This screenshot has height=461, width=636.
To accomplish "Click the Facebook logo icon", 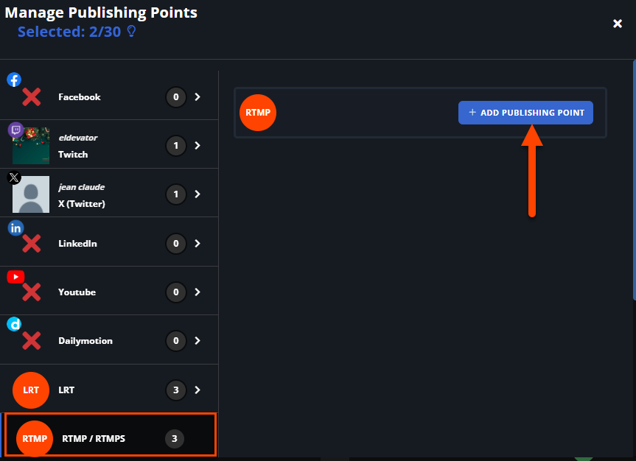I will pos(14,80).
